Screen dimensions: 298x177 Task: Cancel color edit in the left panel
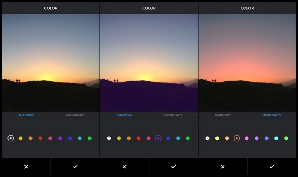(26, 167)
